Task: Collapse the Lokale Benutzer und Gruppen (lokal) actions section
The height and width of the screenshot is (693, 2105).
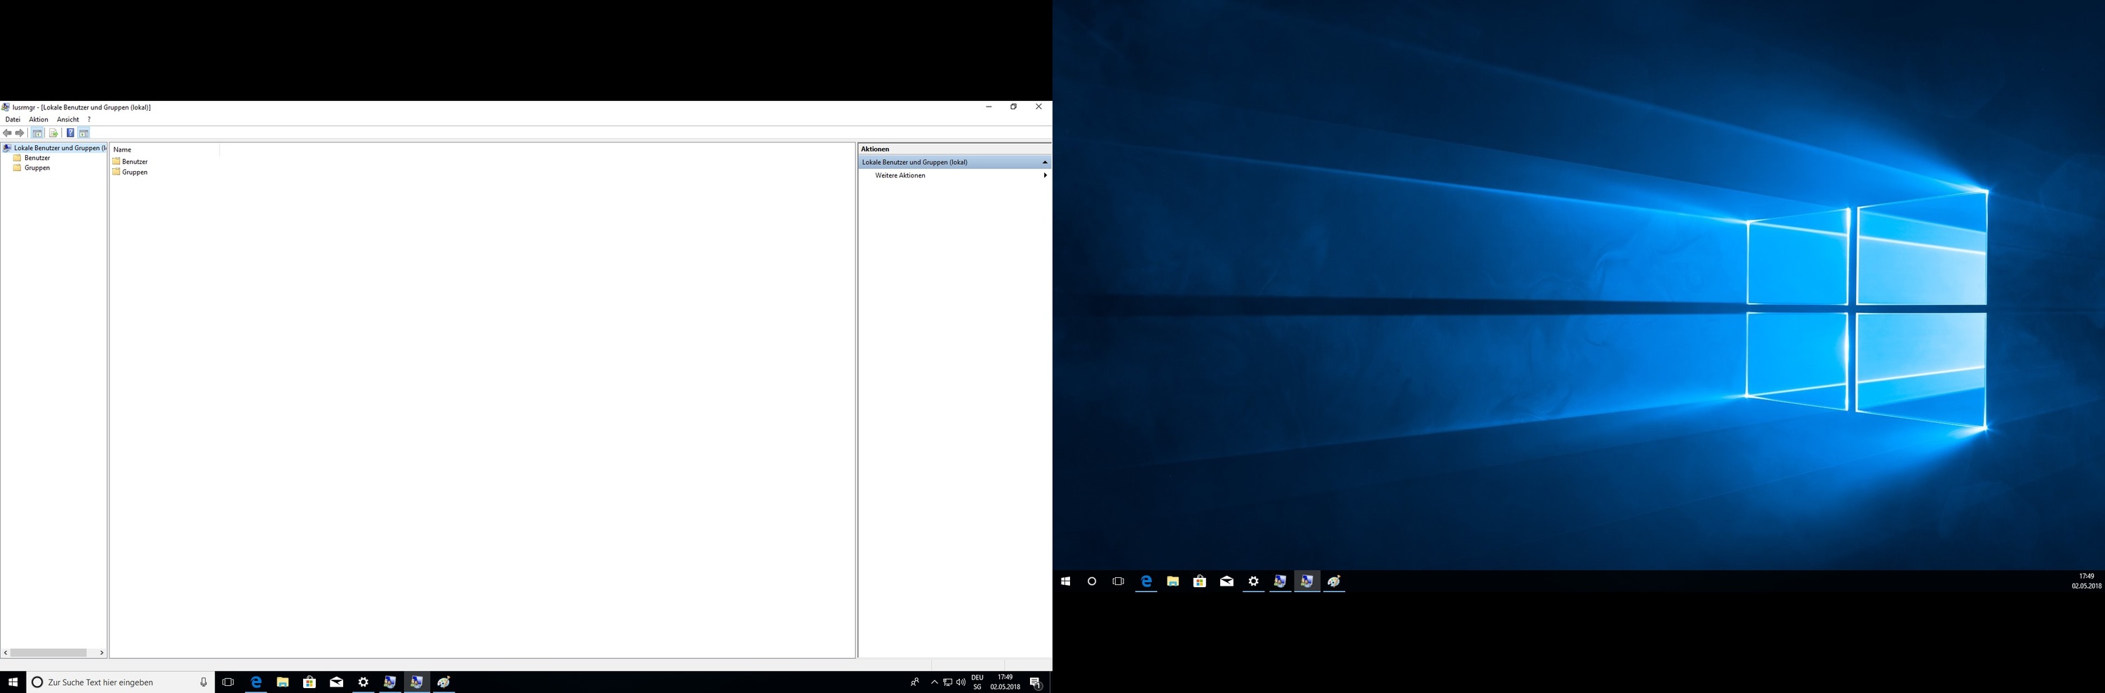Action: tap(1044, 162)
